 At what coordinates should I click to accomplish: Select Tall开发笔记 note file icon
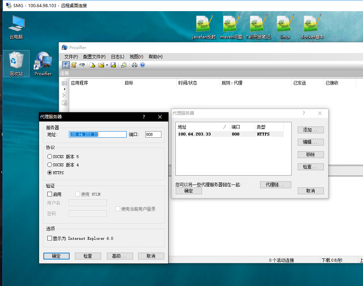[x=258, y=27]
